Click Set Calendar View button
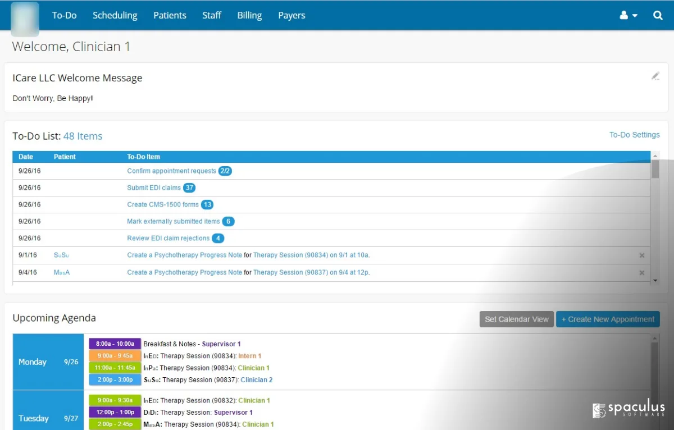The width and height of the screenshot is (674, 430). pyautogui.click(x=517, y=319)
